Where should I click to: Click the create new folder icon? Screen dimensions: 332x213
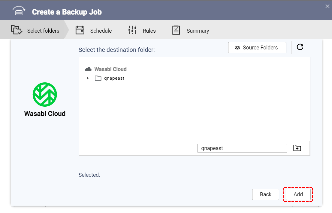(x=297, y=148)
